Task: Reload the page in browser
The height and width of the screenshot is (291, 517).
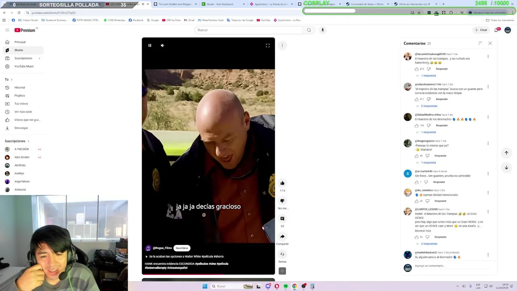Action: pos(19,13)
